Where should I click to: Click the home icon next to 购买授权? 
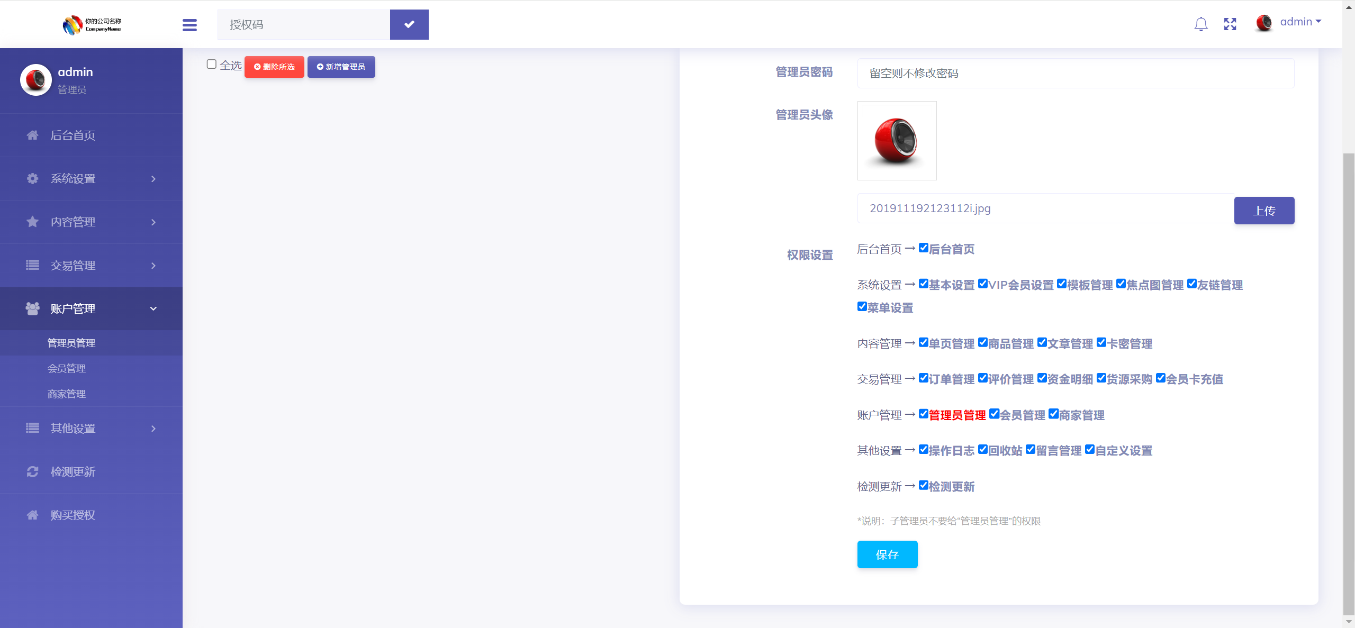click(x=32, y=515)
